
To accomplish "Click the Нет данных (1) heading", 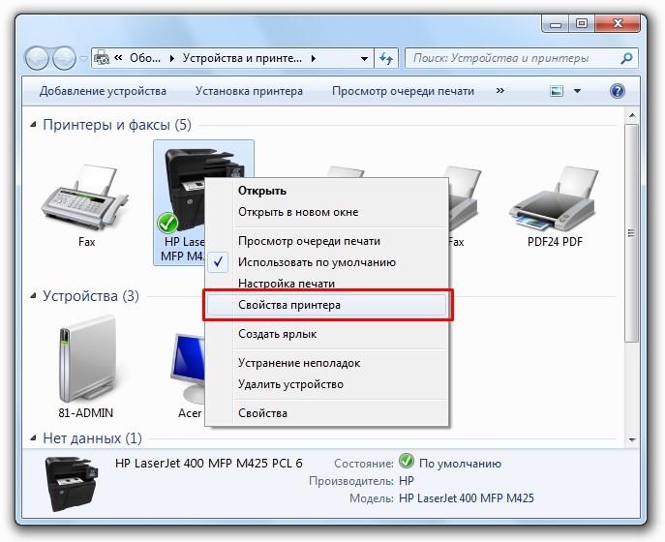I will click(93, 438).
